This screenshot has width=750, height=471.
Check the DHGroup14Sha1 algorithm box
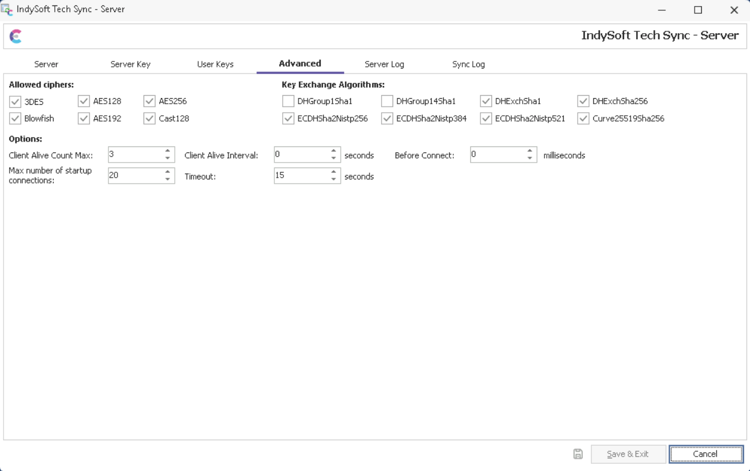click(x=387, y=101)
